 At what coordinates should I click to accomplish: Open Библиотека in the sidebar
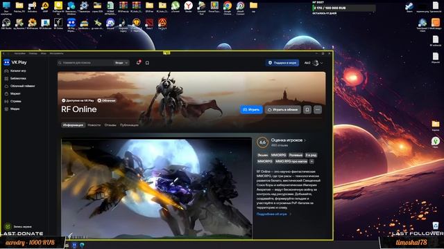pyautogui.click(x=15, y=78)
